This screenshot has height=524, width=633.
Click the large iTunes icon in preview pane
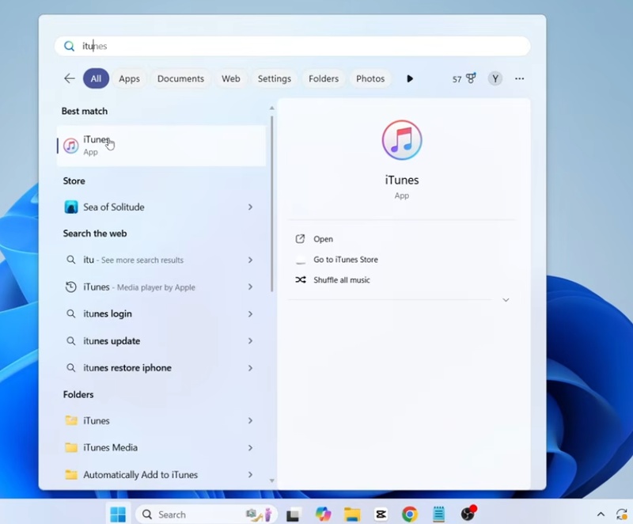402,139
